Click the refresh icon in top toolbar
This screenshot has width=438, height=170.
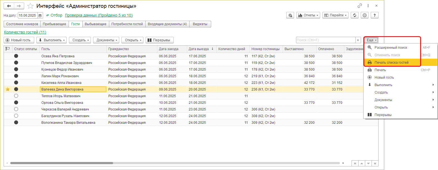point(354,16)
